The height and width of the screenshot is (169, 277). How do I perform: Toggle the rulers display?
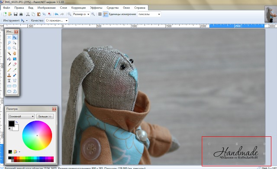click(106, 14)
